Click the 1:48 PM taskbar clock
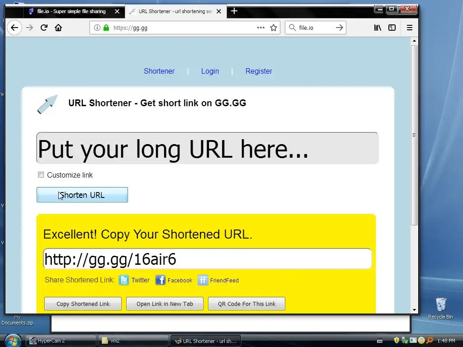The image size is (463, 347). [446, 341]
